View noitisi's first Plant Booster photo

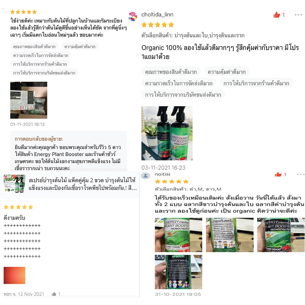click(x=178, y=235)
